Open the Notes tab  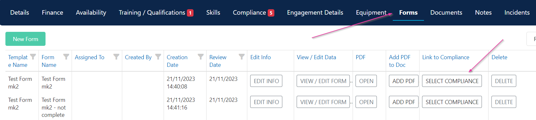coord(483,12)
